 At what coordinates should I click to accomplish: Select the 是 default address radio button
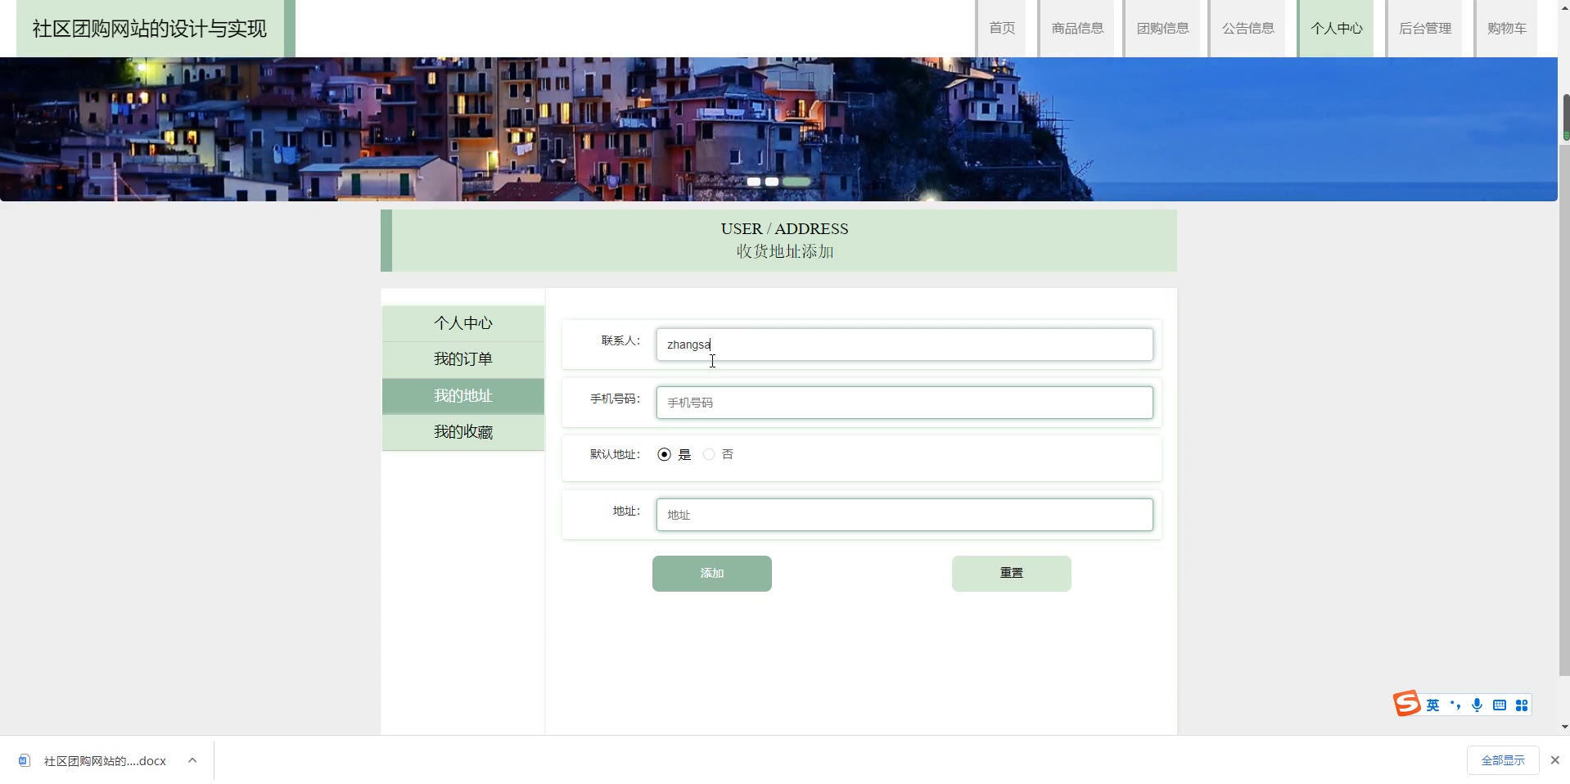click(664, 454)
